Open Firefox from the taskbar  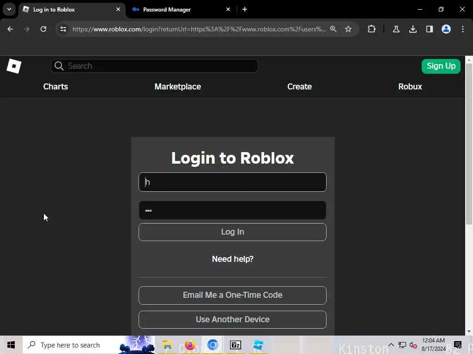click(x=190, y=345)
